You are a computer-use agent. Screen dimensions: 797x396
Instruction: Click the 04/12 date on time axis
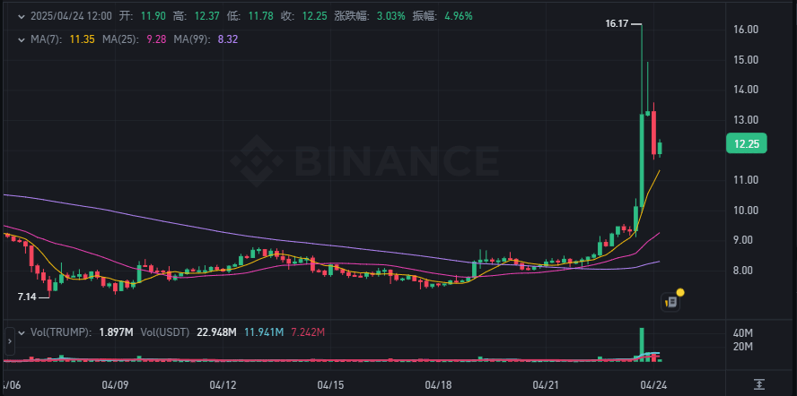click(x=222, y=384)
